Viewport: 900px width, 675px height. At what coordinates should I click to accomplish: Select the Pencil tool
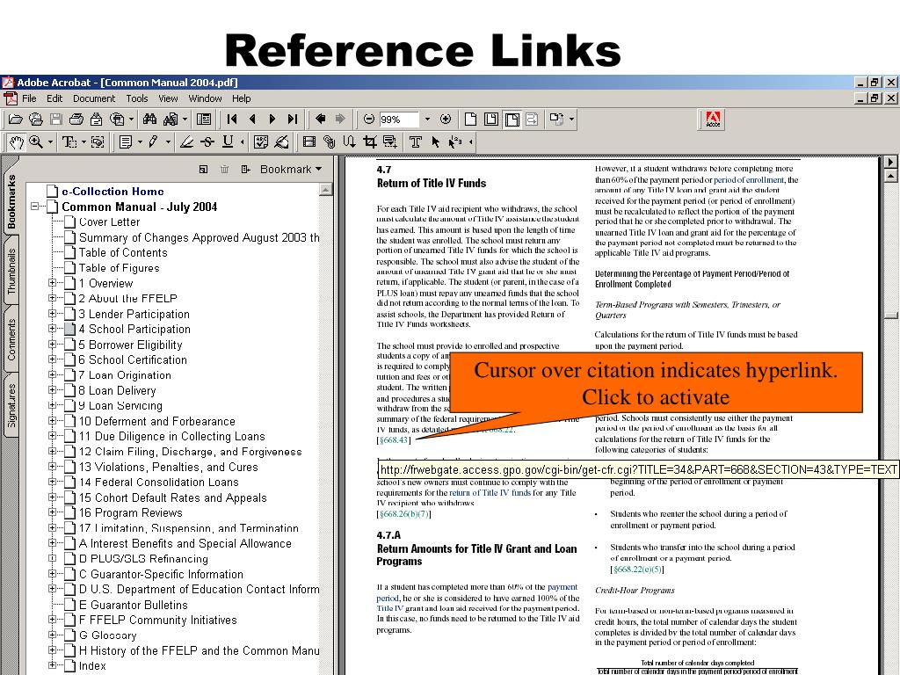[153, 142]
